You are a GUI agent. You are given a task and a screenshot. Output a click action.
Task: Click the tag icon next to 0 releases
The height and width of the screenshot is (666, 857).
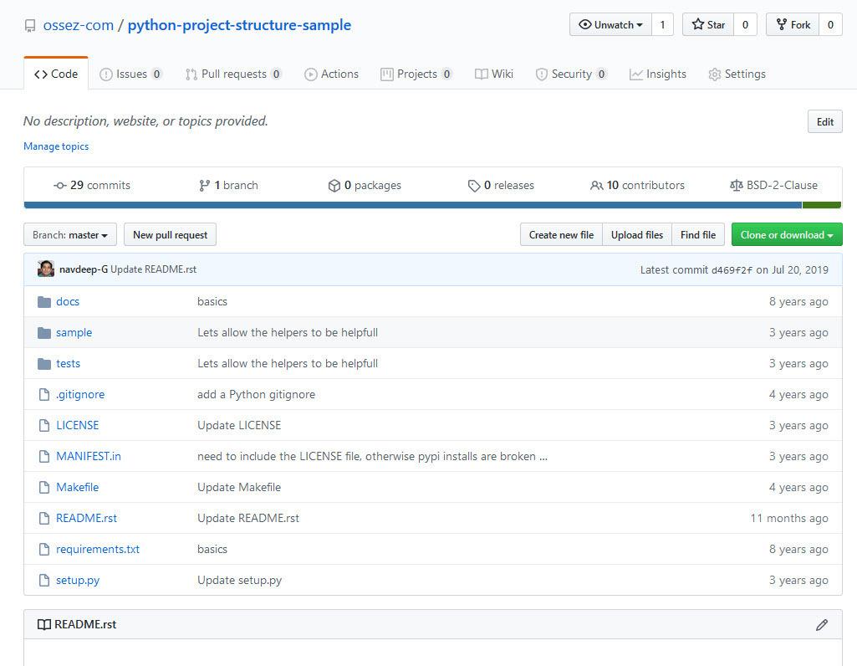point(474,186)
